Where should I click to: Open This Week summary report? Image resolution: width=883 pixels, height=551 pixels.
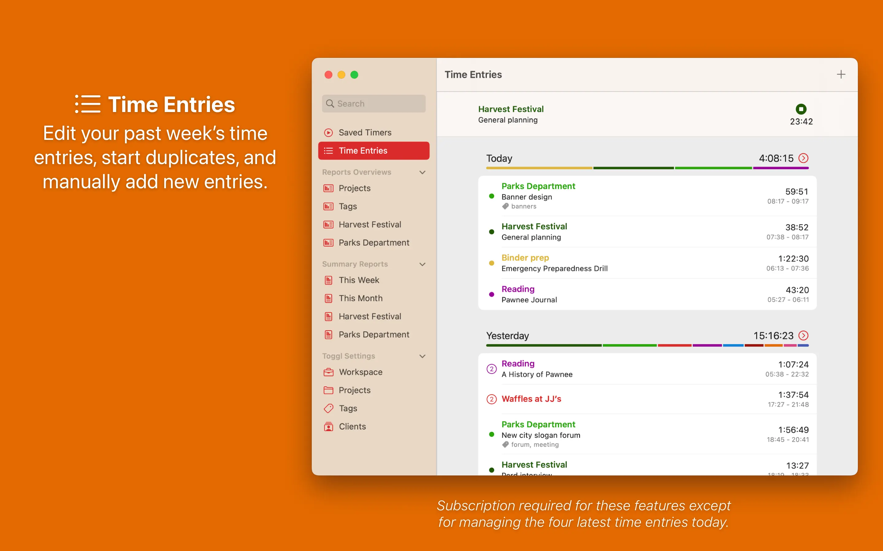(x=359, y=280)
